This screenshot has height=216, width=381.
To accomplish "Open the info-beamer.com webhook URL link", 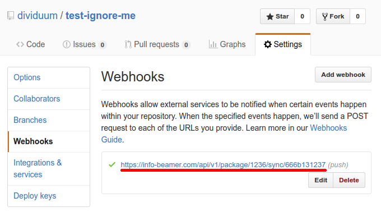I will point(223,165).
